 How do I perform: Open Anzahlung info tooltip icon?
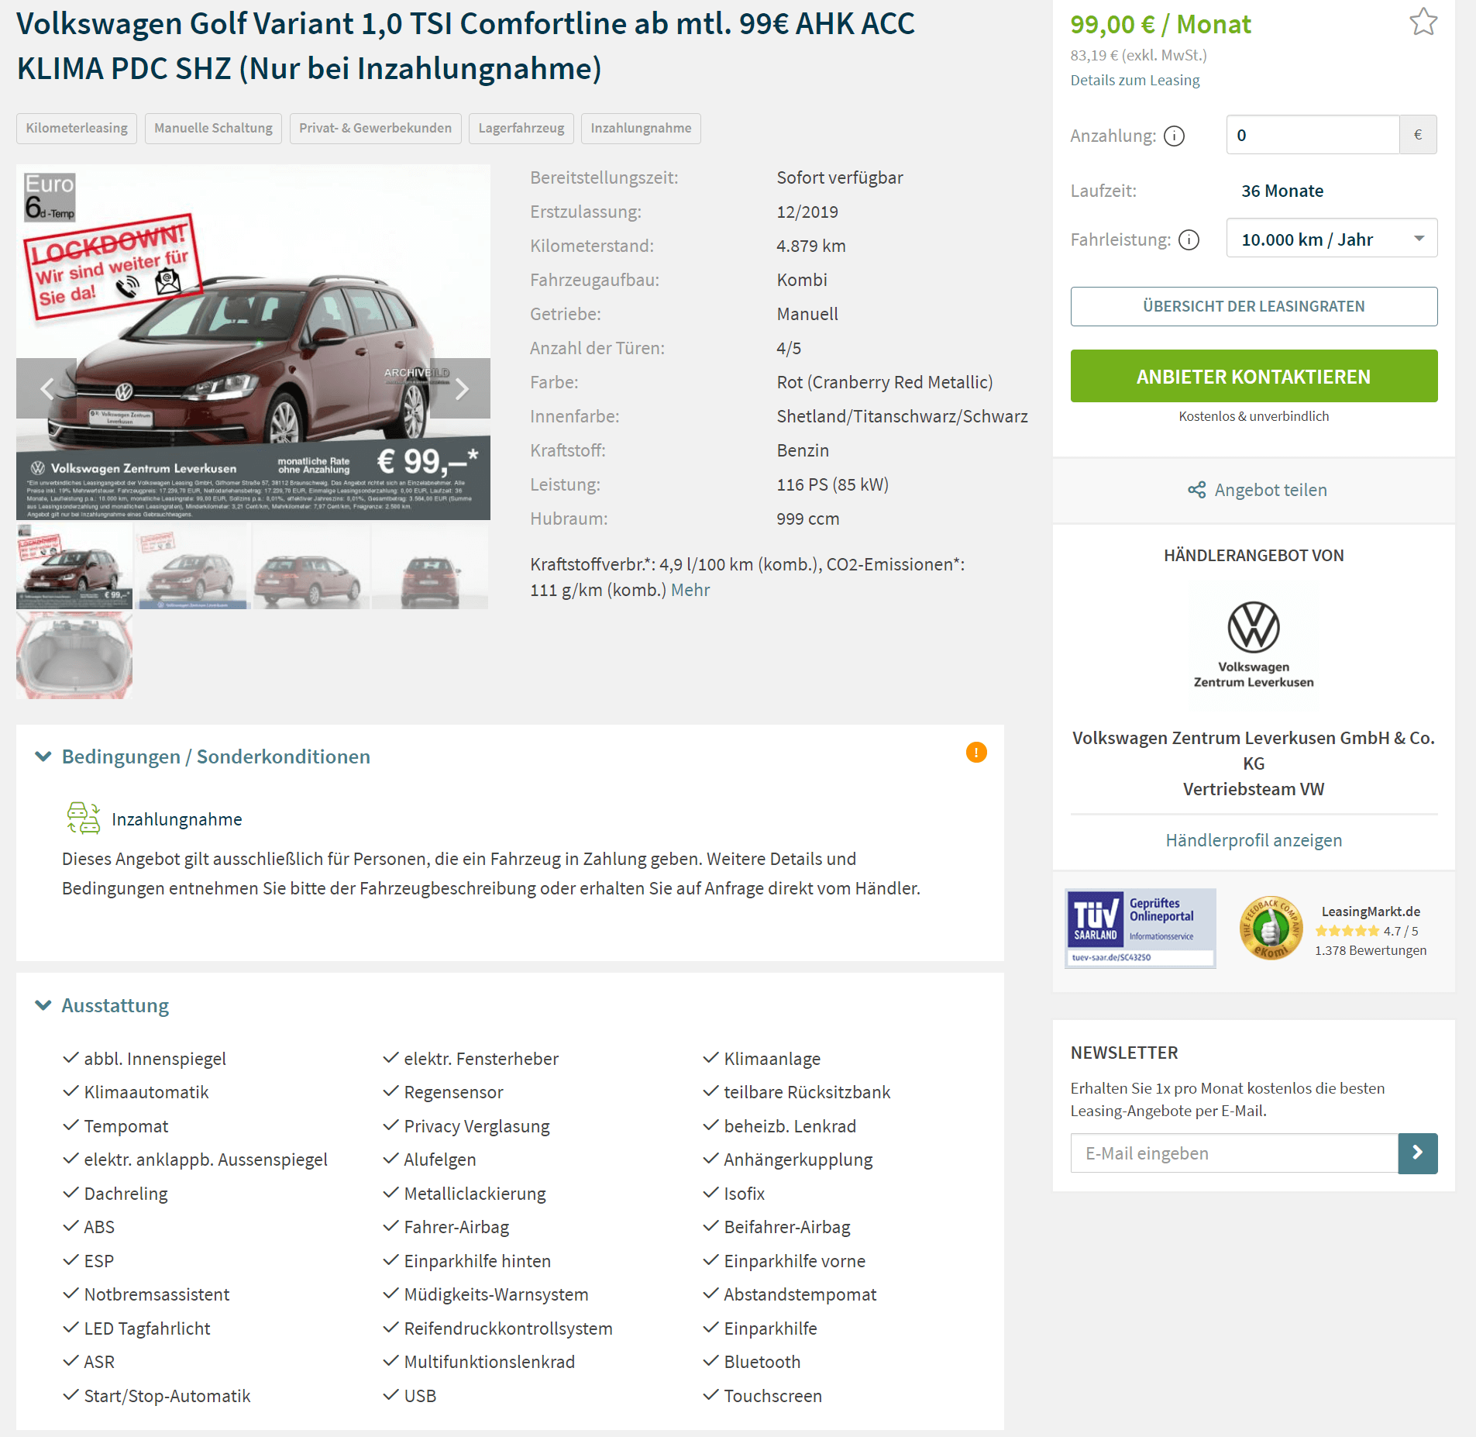tap(1174, 136)
